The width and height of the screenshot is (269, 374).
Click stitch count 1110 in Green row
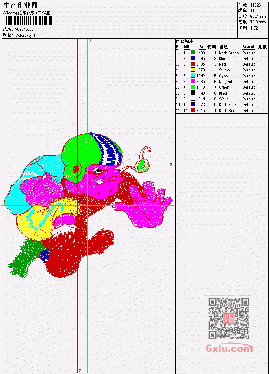(x=201, y=87)
